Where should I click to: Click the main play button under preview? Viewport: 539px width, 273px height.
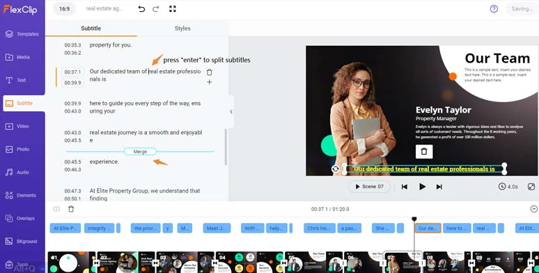422,187
